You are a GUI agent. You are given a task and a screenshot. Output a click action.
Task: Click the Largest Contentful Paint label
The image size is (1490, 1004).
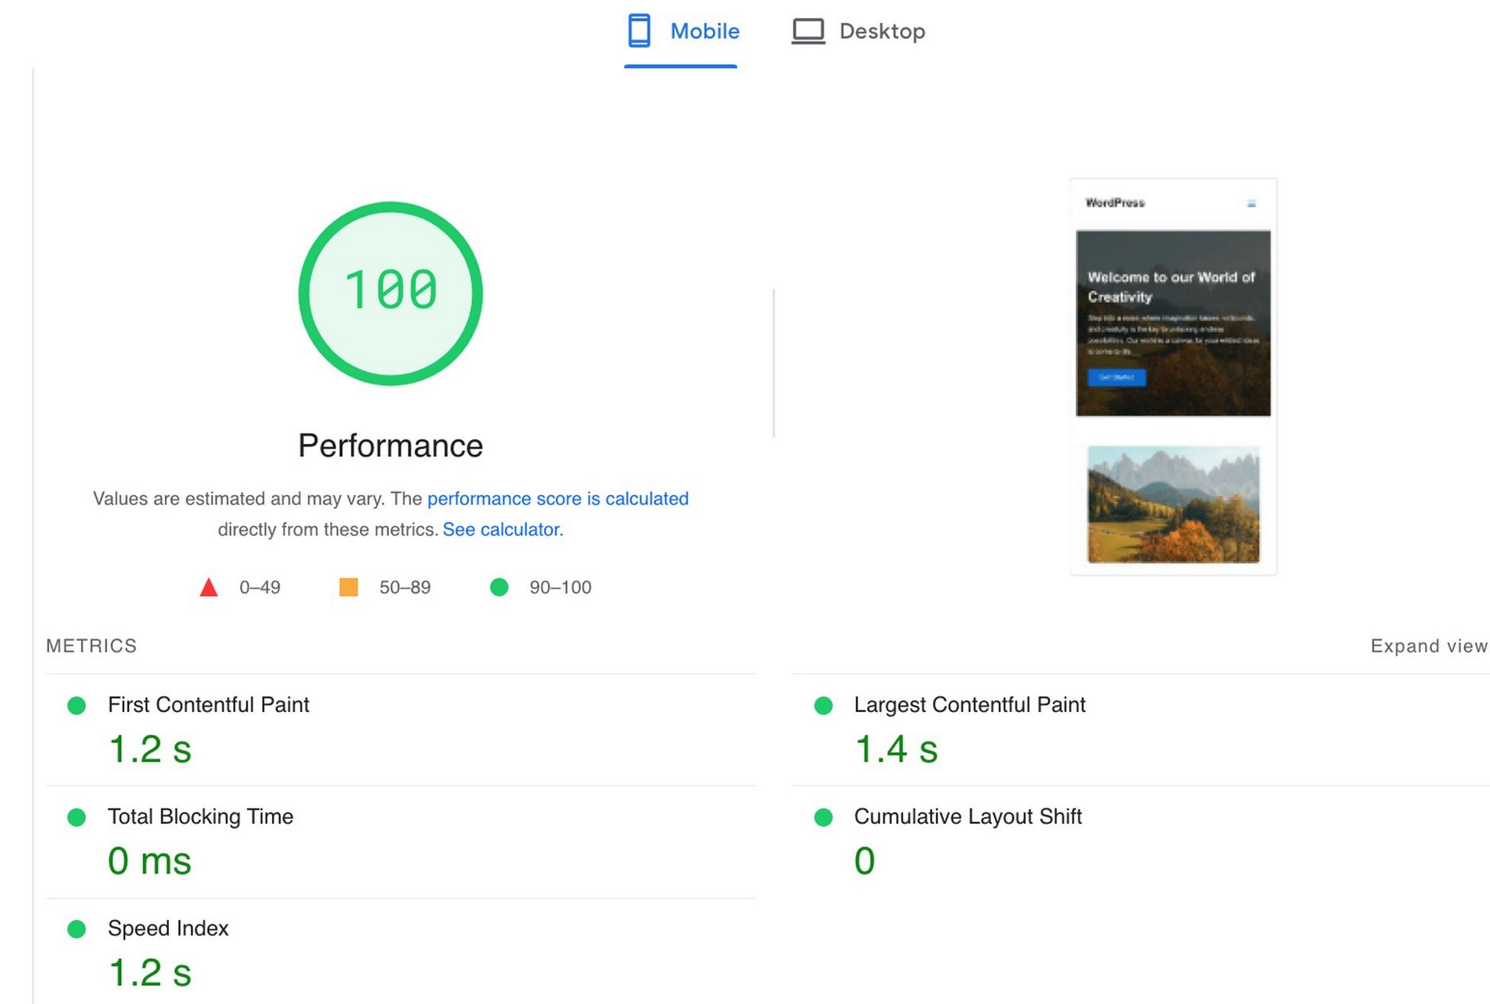[970, 704]
